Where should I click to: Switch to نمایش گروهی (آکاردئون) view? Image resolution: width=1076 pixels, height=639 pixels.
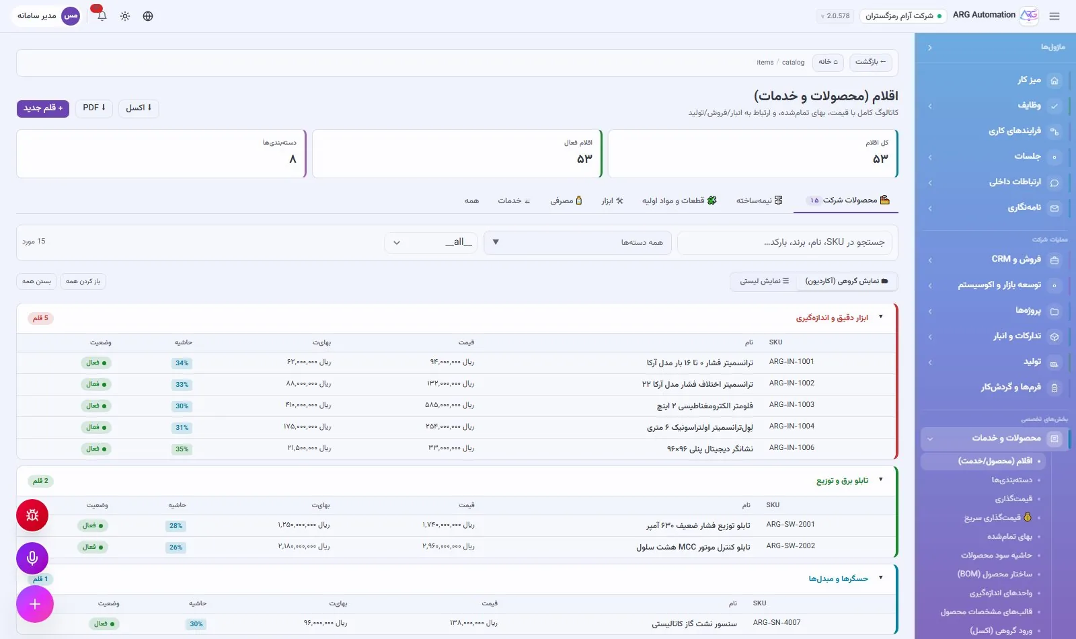click(846, 281)
